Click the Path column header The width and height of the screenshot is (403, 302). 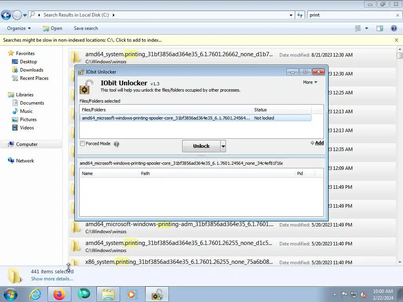pos(217,173)
